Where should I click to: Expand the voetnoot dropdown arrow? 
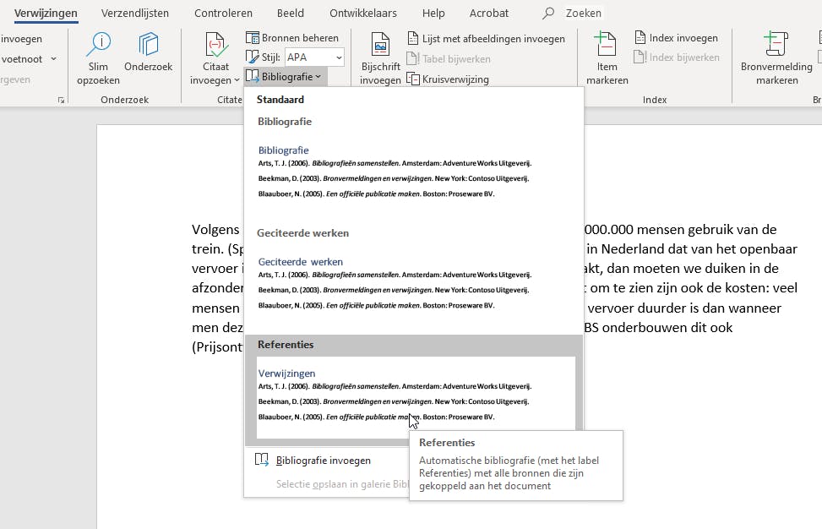tap(53, 59)
